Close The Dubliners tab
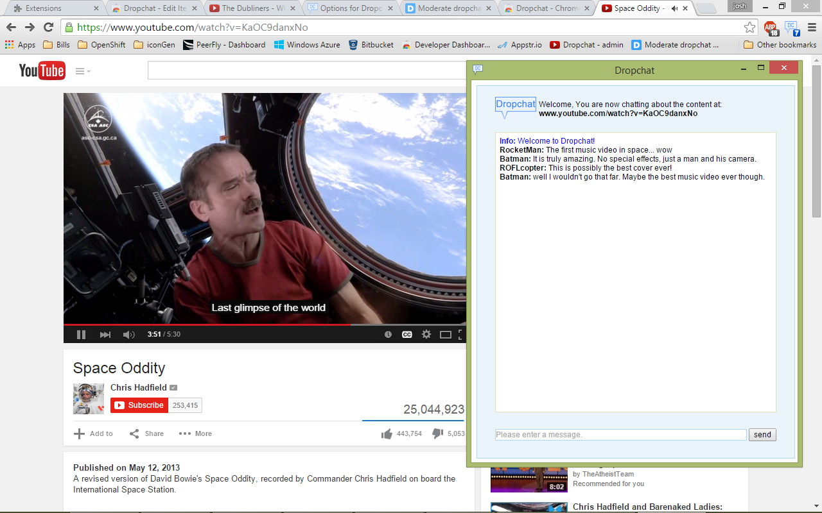 pyautogui.click(x=293, y=8)
